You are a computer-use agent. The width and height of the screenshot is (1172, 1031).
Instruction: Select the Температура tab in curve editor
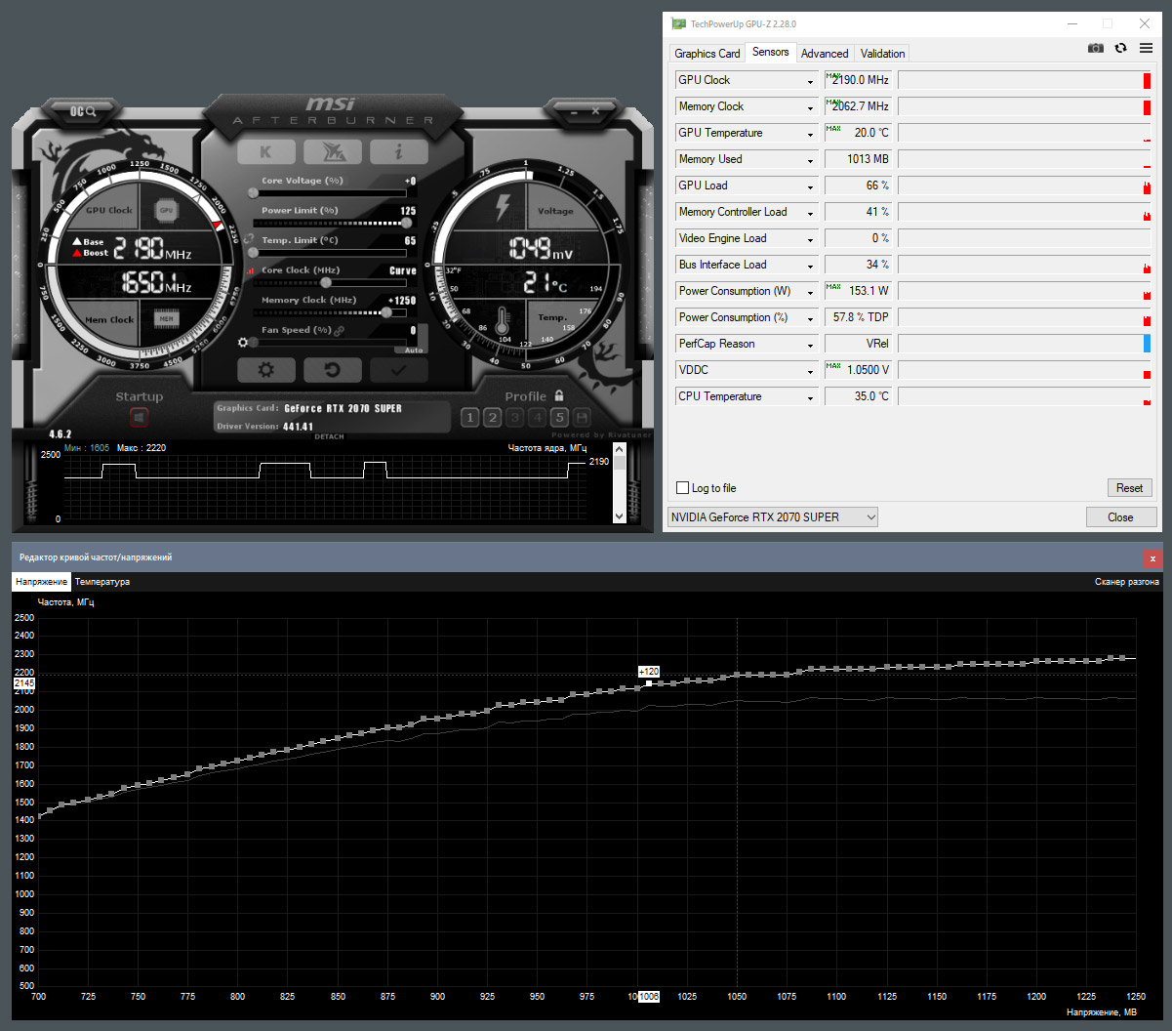102,582
